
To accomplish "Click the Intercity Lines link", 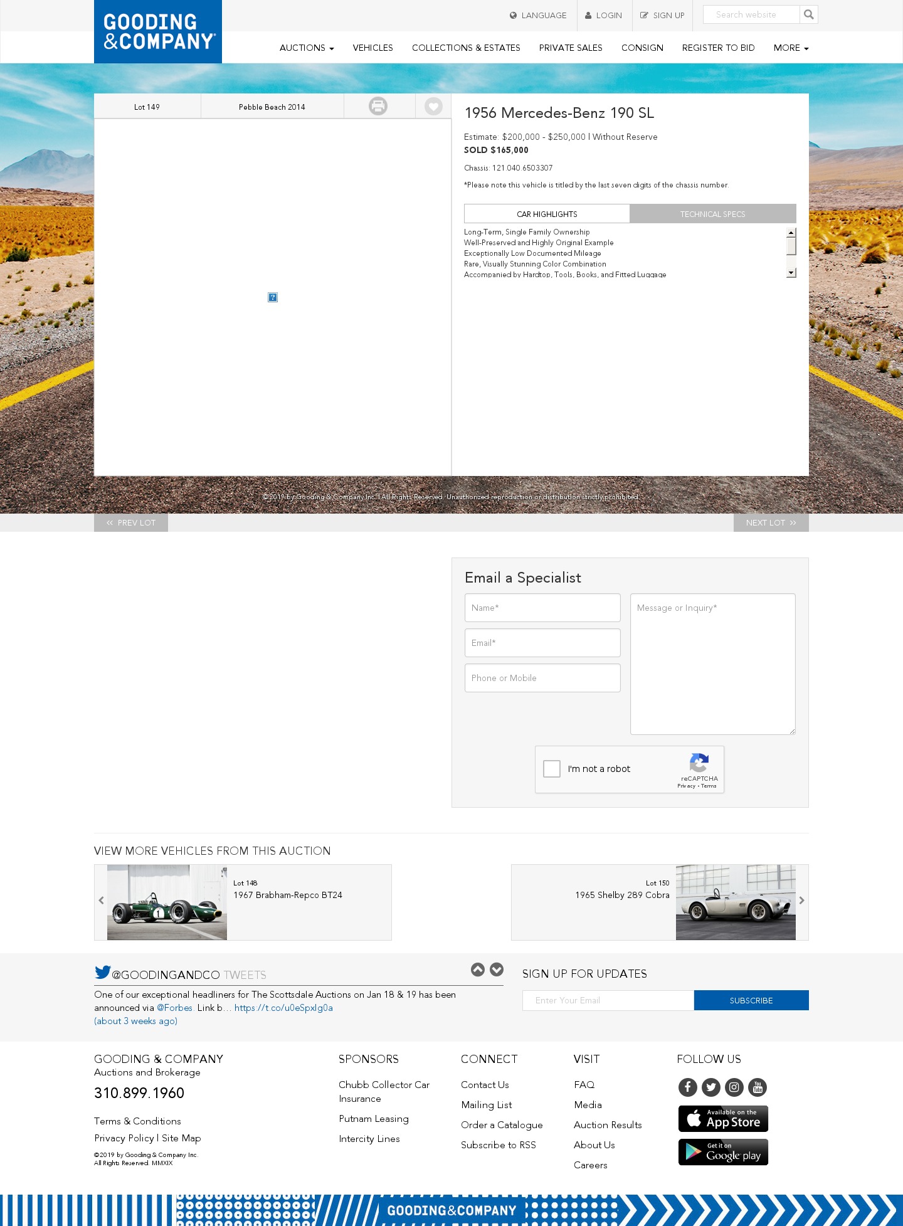I will [369, 1139].
